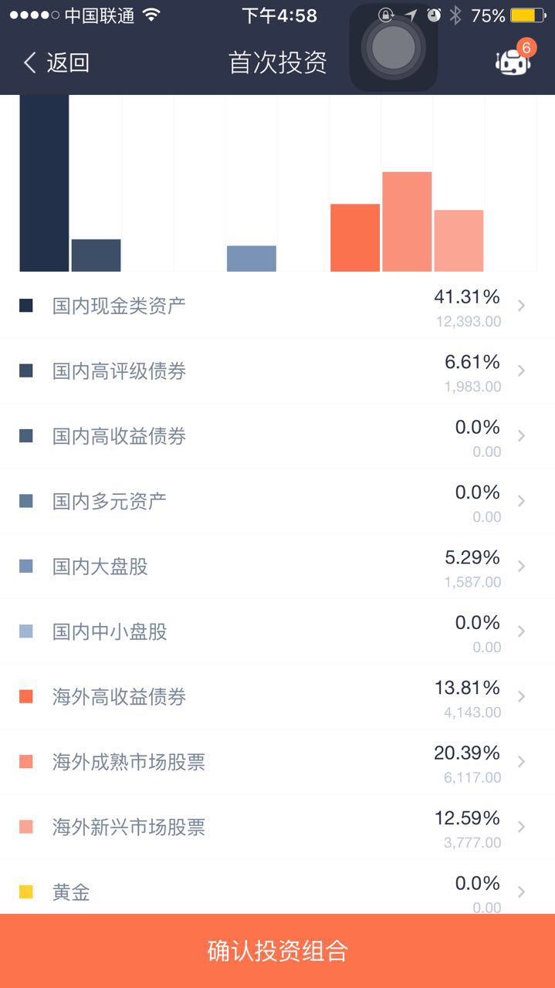Viewport: 555px width, 988px height.
Task: Click the yellow 黄金 color swatch
Action: 26,892
